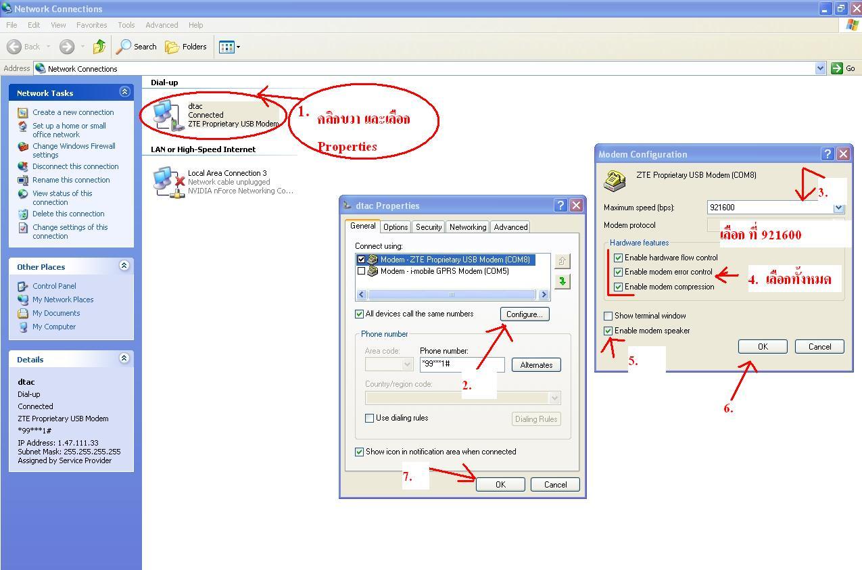Click the Phone number input field

coord(462,364)
